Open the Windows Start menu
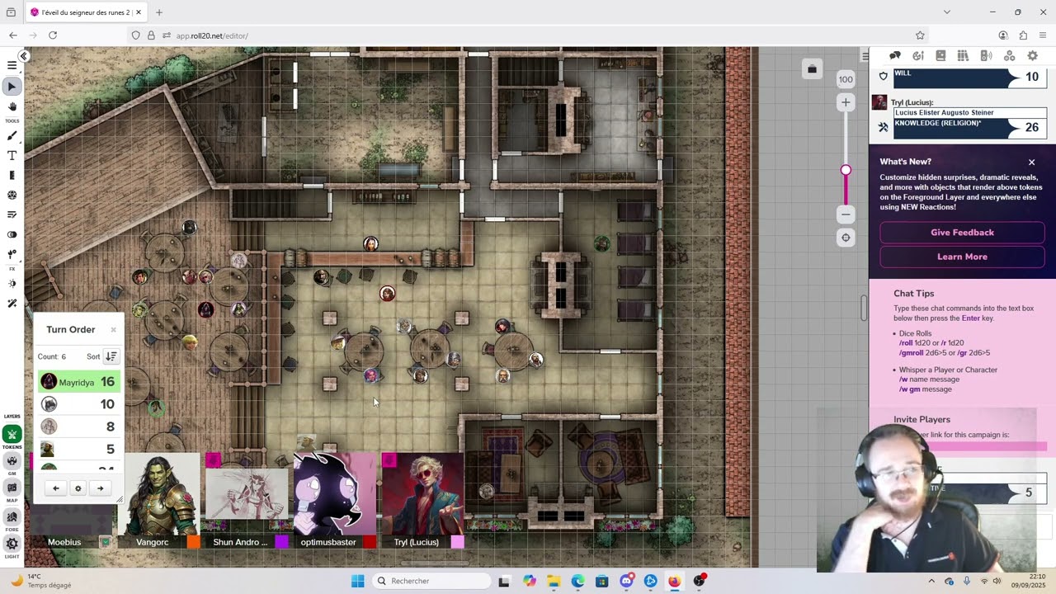 click(357, 581)
